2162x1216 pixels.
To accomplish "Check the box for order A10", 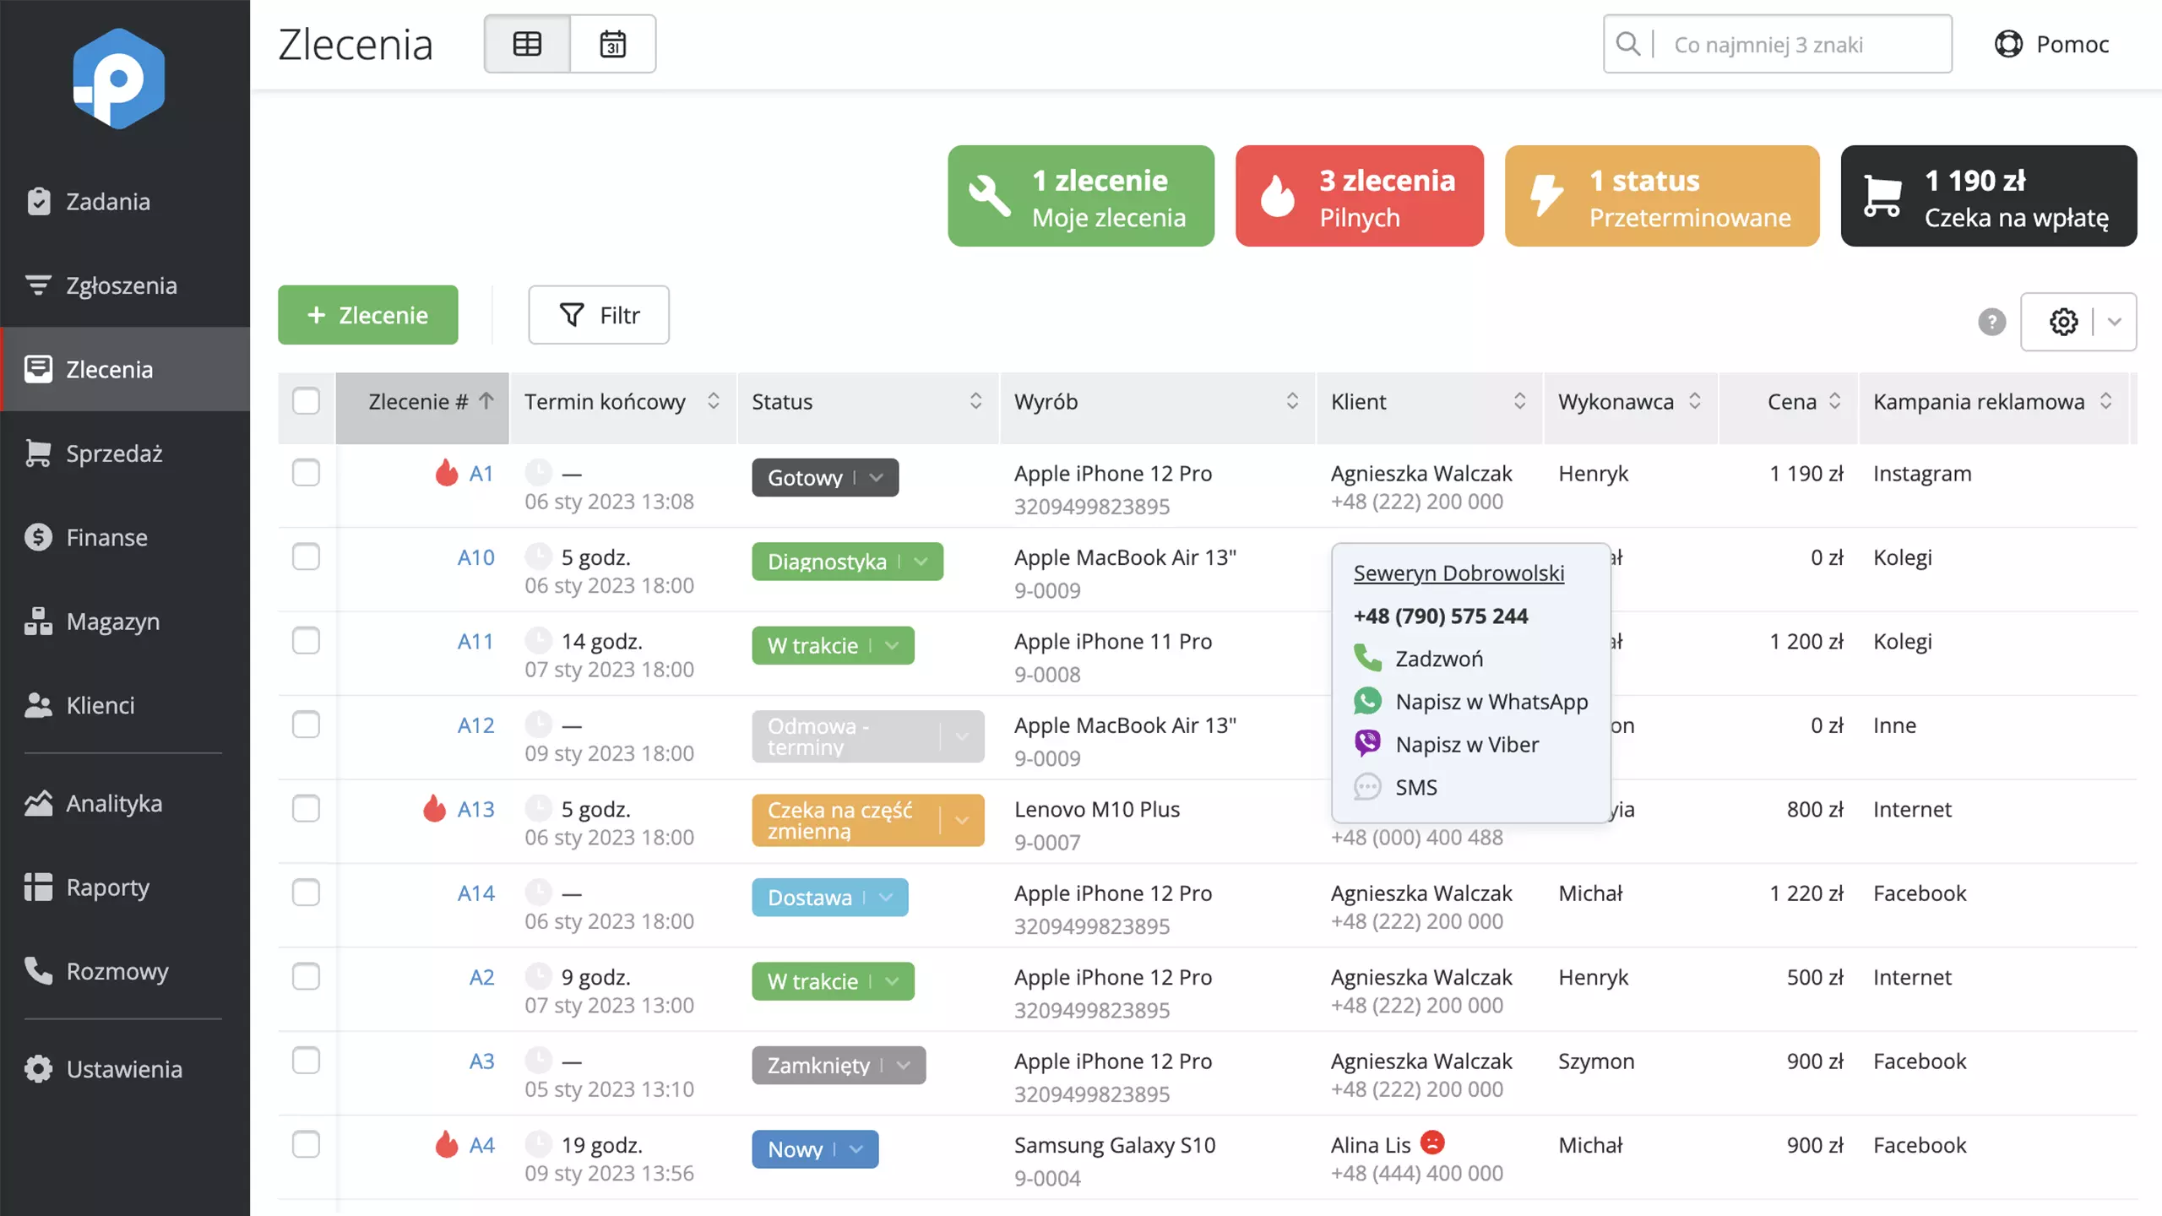I will pyautogui.click(x=306, y=556).
